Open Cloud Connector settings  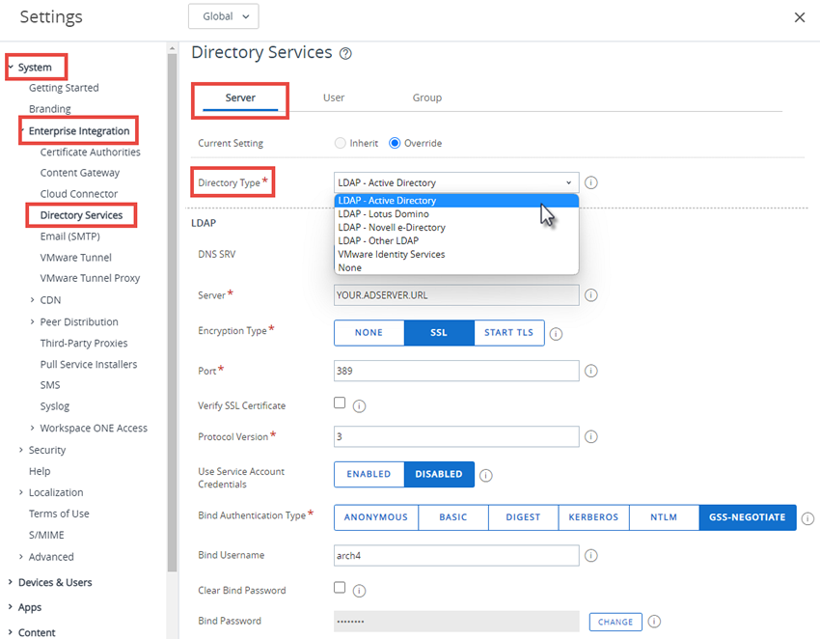(x=79, y=194)
